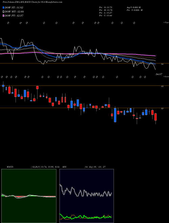Click the 'Pre H: 11.76' high value
The width and height of the screenshot is (169, 223).
pyautogui.click(x=106, y=10)
